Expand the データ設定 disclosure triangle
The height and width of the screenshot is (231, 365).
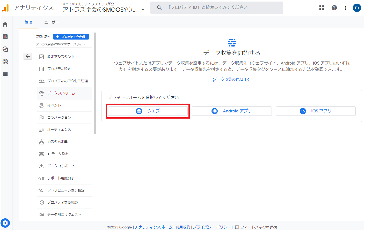point(48,154)
